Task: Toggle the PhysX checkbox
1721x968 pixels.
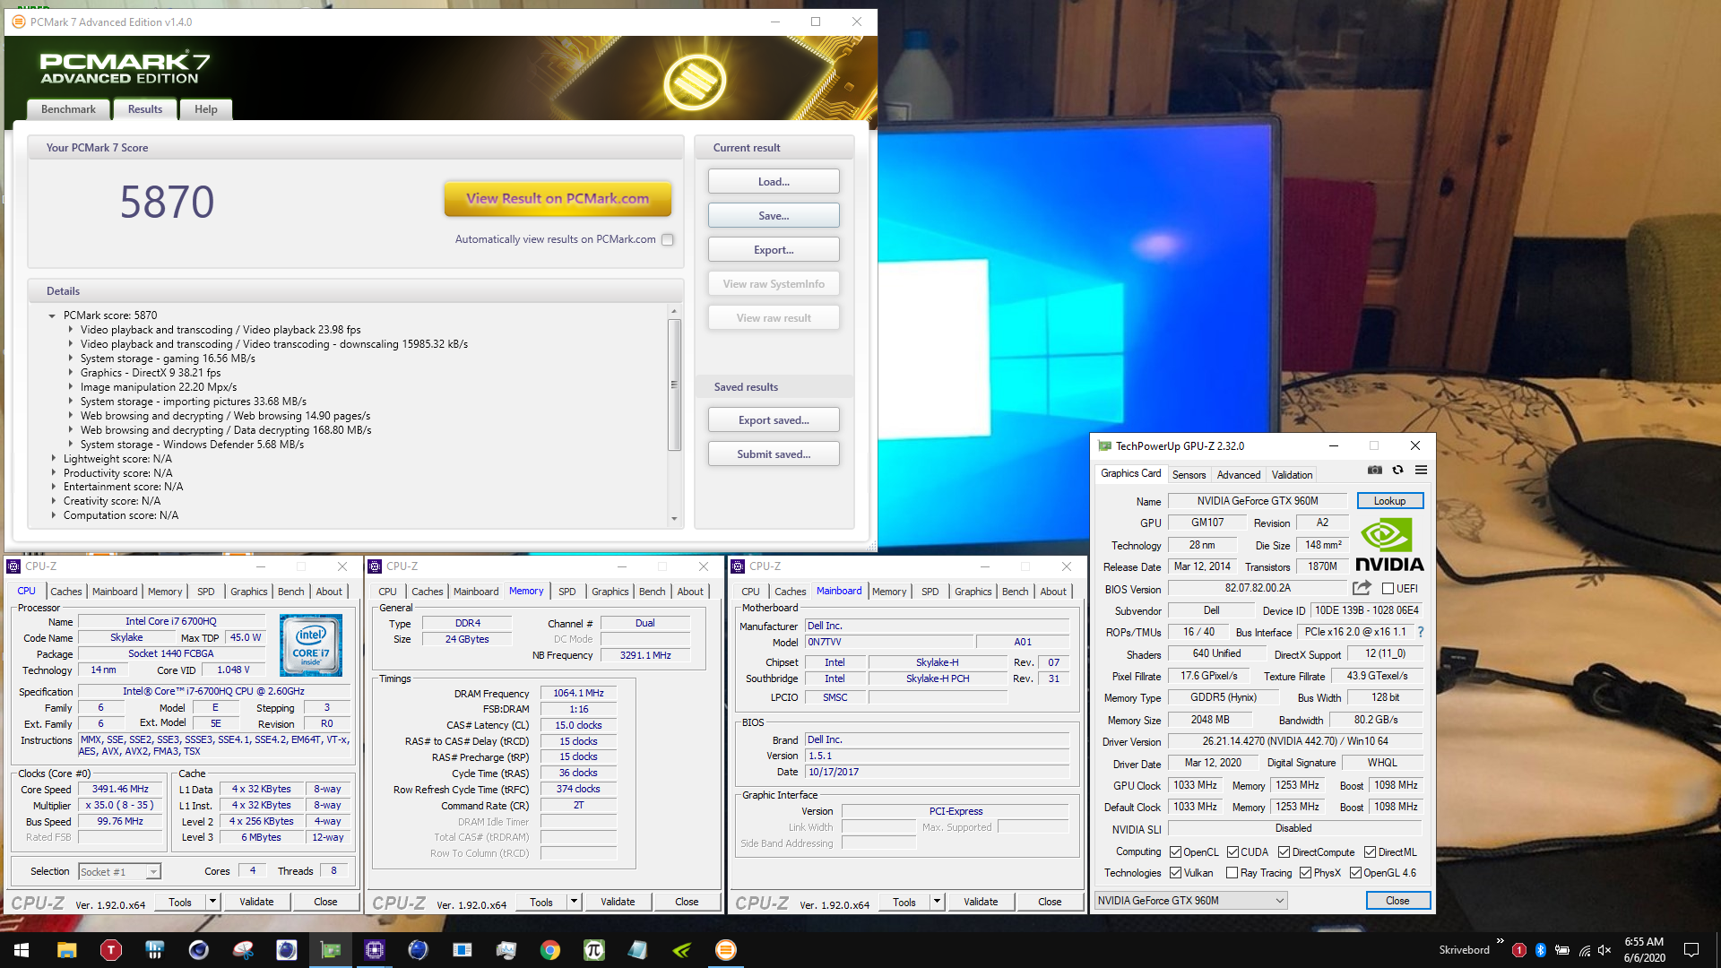Action: [x=1305, y=873]
